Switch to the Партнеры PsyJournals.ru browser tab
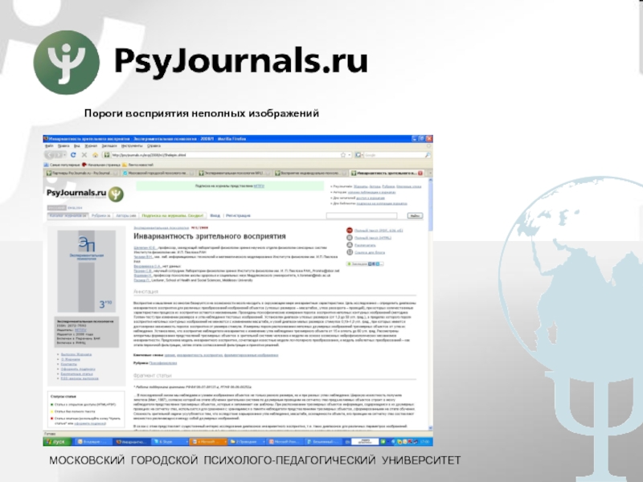Screen dimensions: 643x482 tap(81, 174)
